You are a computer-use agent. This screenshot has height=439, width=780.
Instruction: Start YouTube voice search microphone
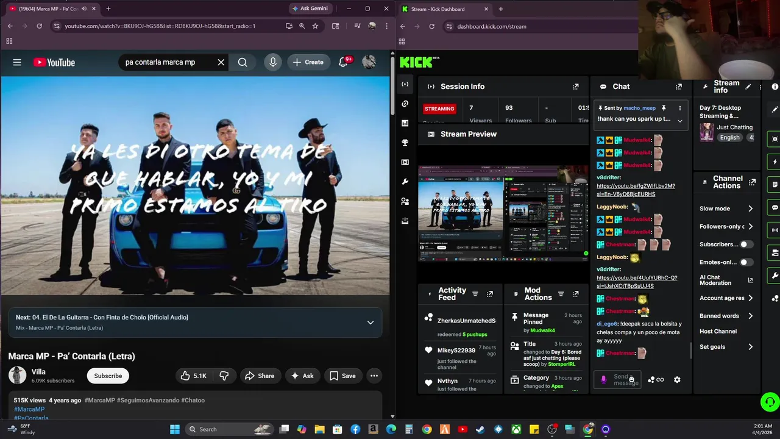pos(273,62)
